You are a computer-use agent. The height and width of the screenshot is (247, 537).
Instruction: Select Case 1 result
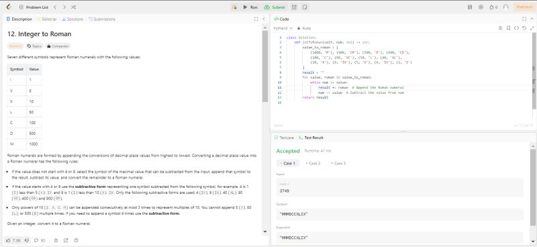[x=288, y=163]
